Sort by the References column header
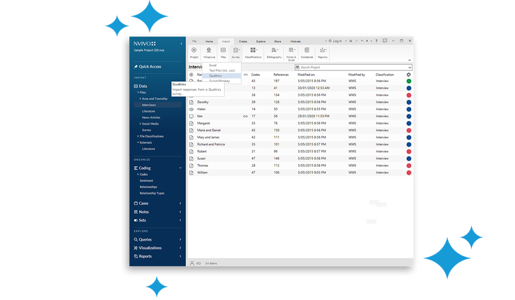This screenshot has width=515, height=300. coord(281,75)
